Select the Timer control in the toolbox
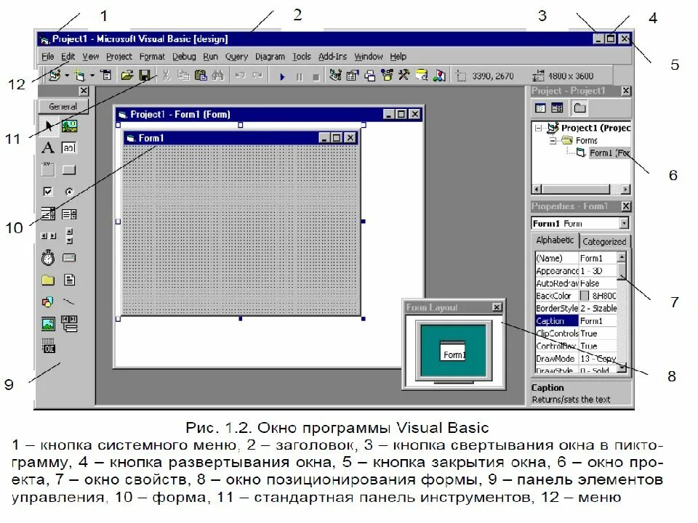 (48, 257)
